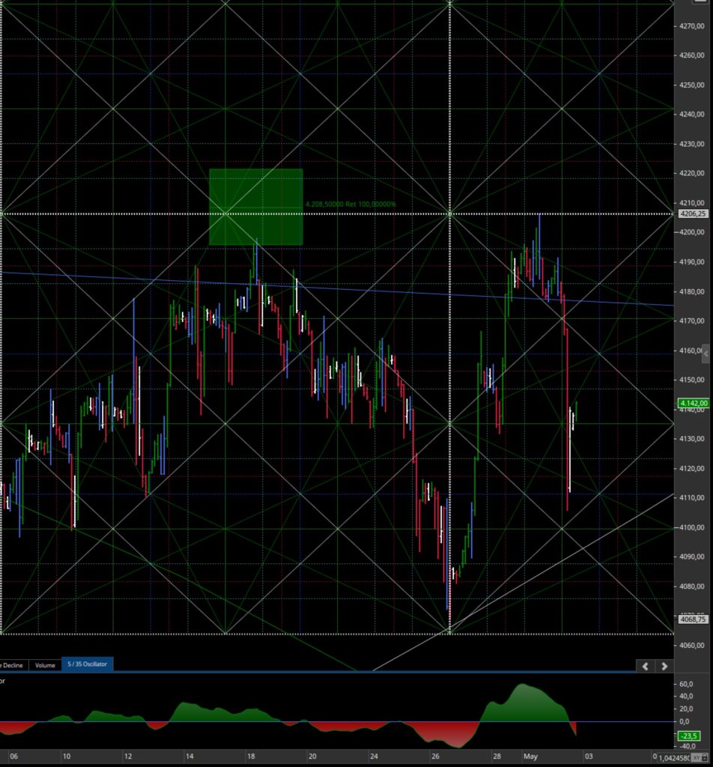
Task: Click the 4068,75 price level marker
Action: 693,619
